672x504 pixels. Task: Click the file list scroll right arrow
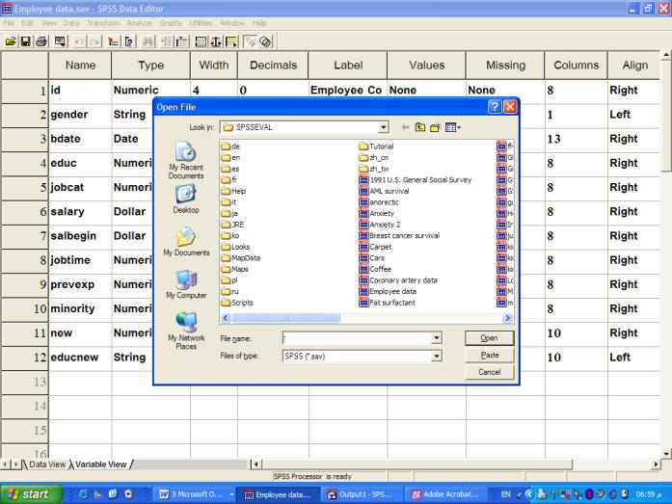tap(507, 318)
